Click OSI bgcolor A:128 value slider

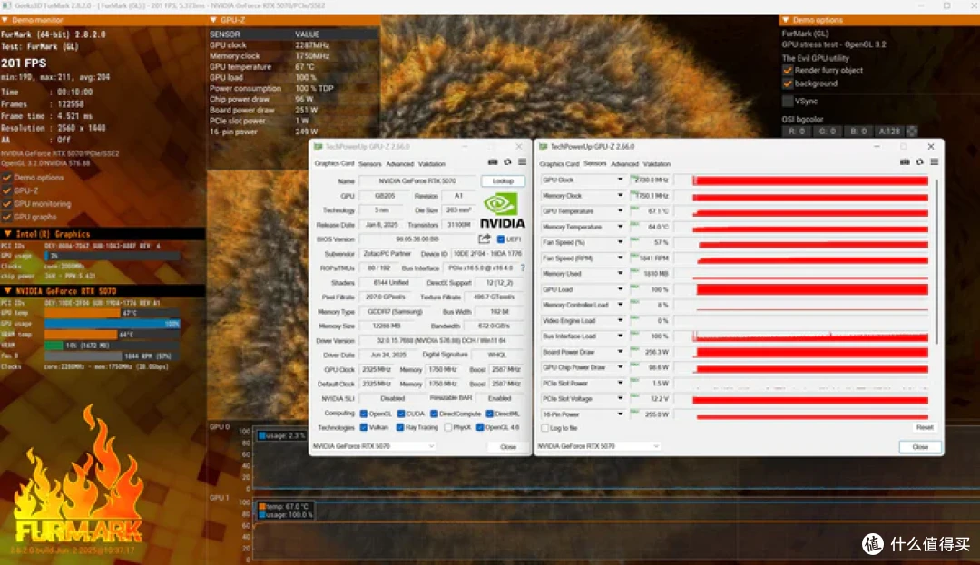point(889,132)
